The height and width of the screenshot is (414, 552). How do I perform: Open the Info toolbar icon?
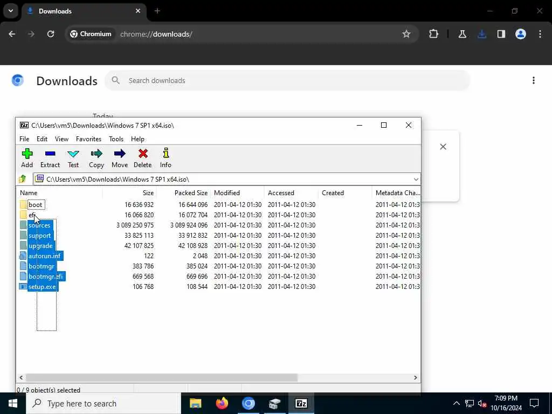[166, 158]
